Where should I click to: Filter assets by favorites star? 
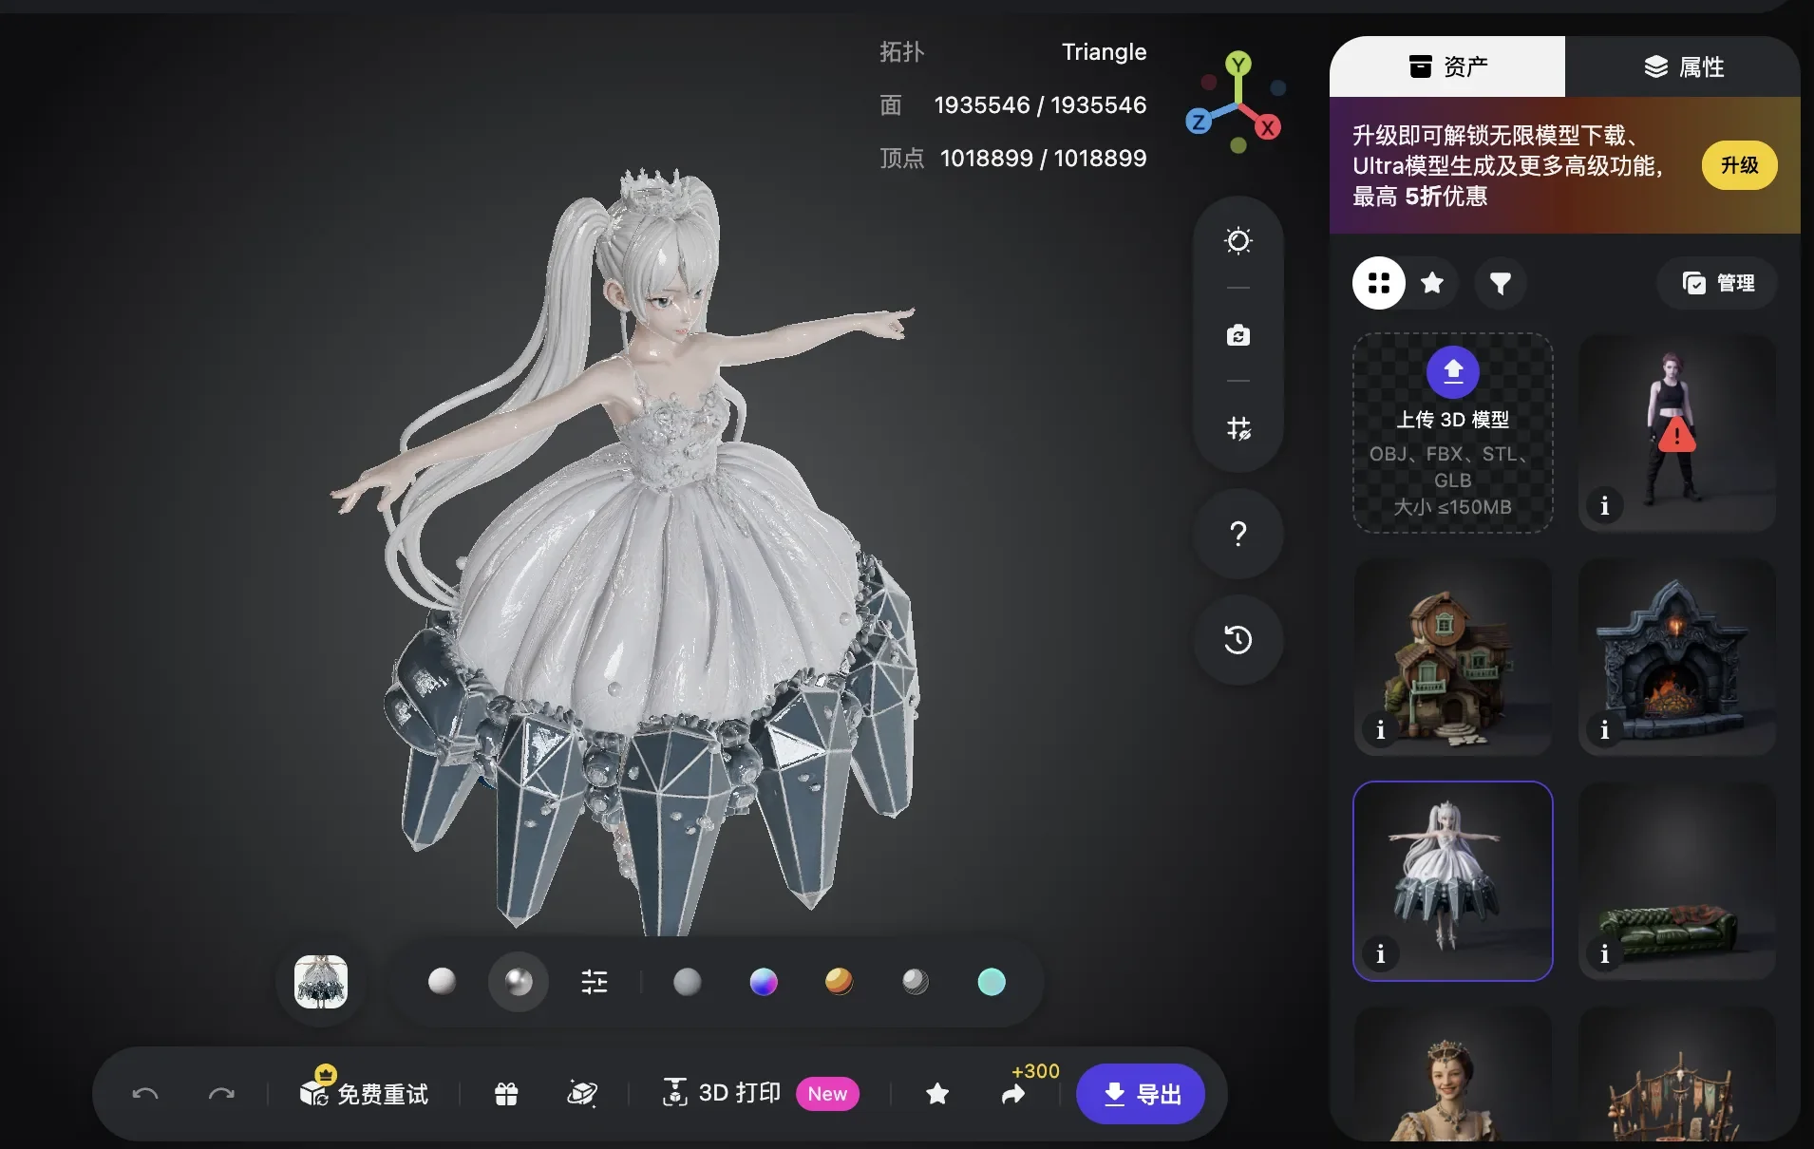(1432, 283)
